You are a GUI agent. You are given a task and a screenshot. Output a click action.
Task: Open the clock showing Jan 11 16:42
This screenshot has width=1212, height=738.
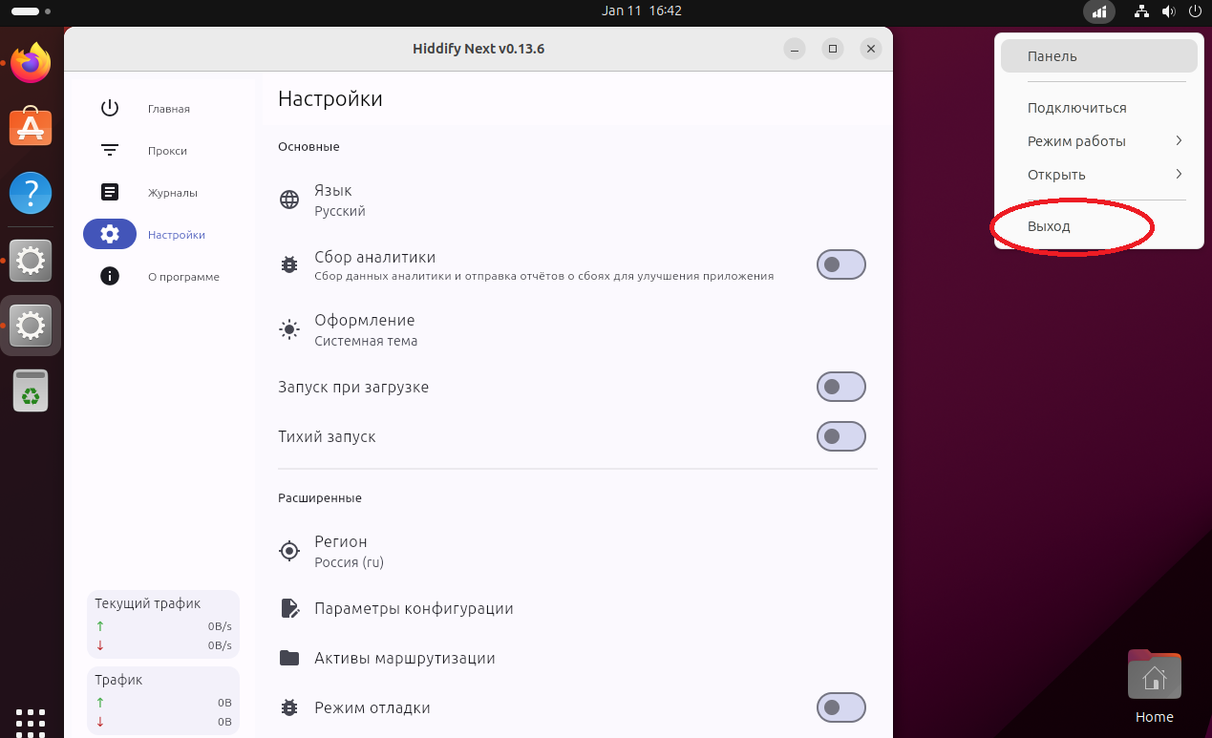click(642, 11)
